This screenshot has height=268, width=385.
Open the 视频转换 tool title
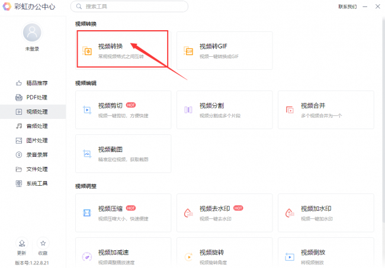(x=110, y=46)
